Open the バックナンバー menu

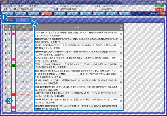pos(24,2)
